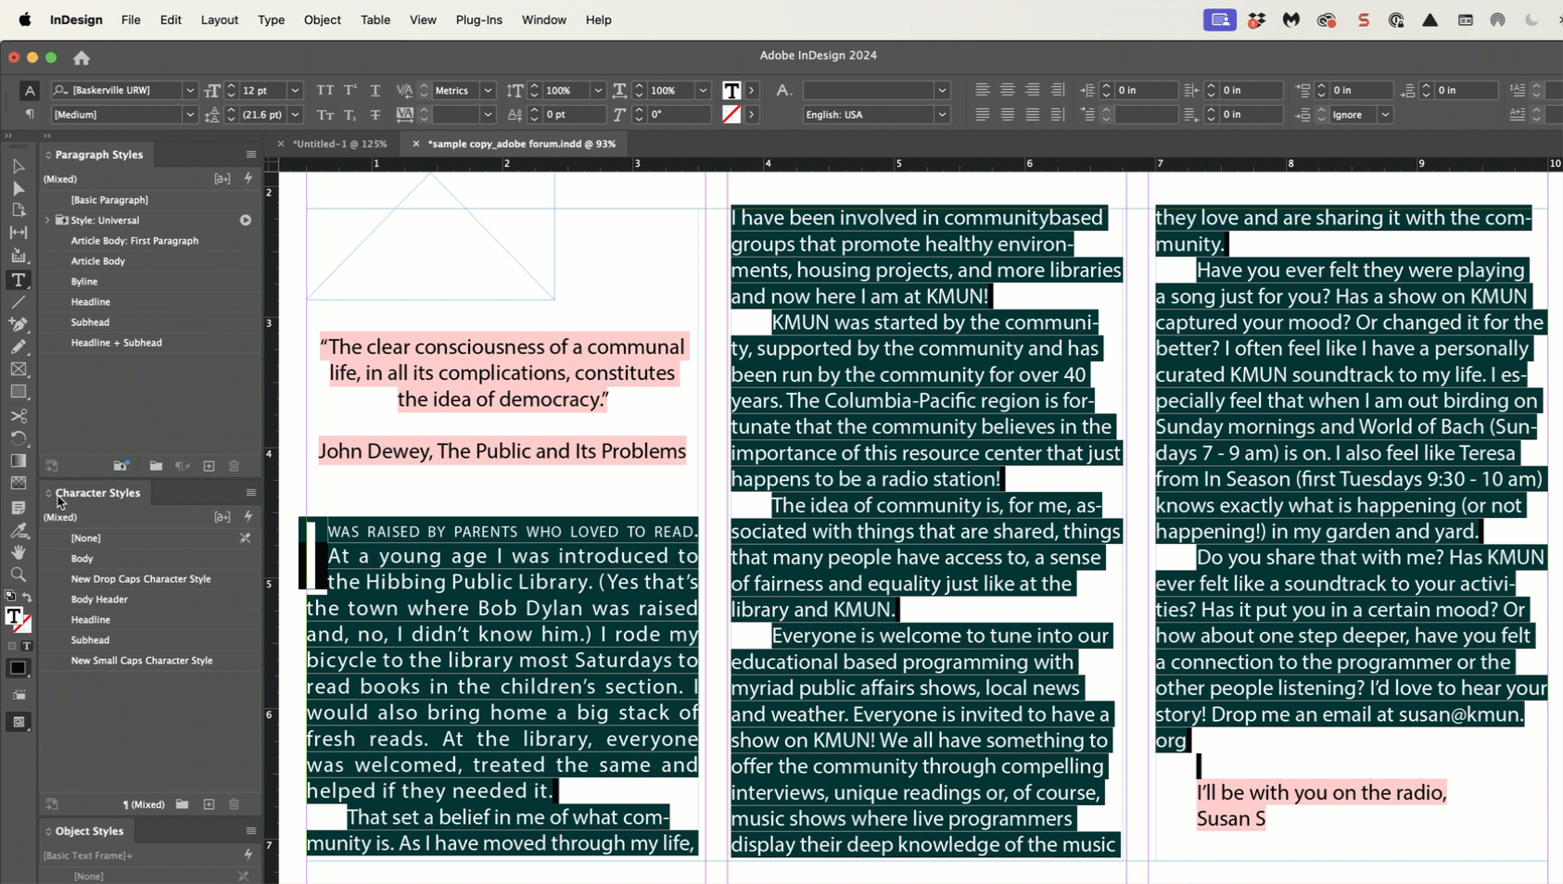
Task: Open the Ignore span columns dropdown
Action: tap(1385, 115)
